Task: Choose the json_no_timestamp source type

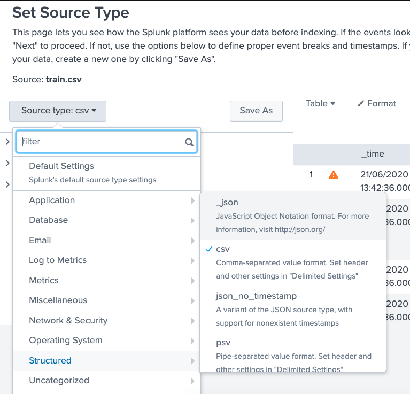Action: coord(293,310)
